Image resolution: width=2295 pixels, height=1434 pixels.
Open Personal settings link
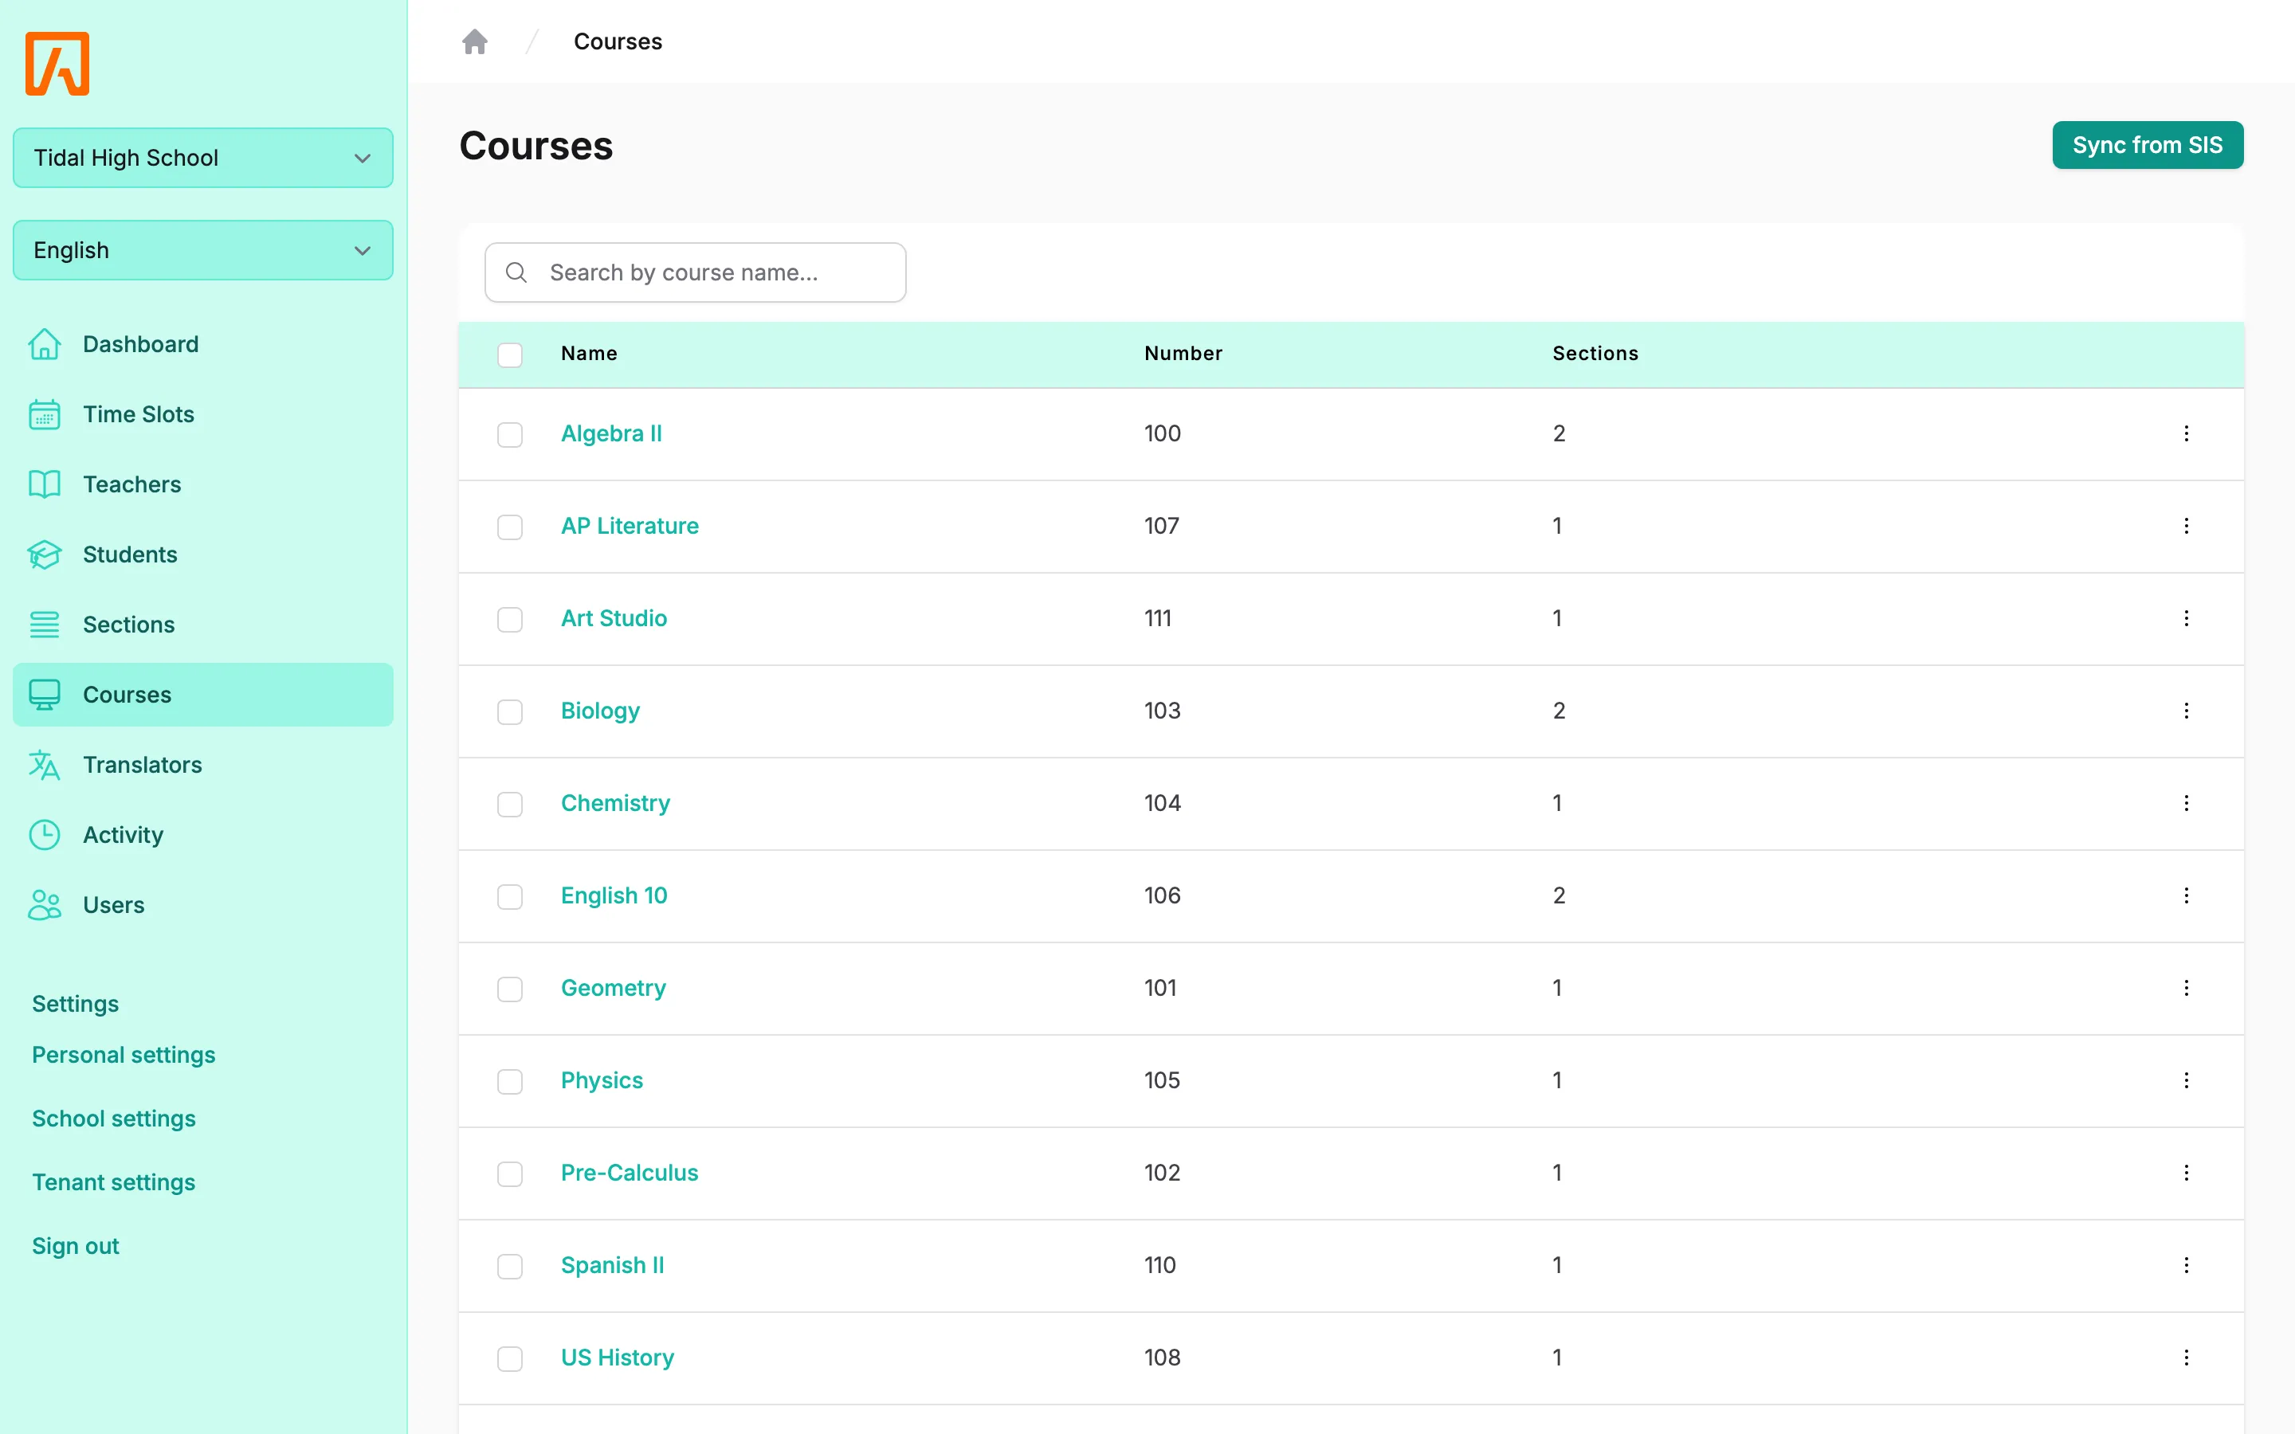click(124, 1055)
